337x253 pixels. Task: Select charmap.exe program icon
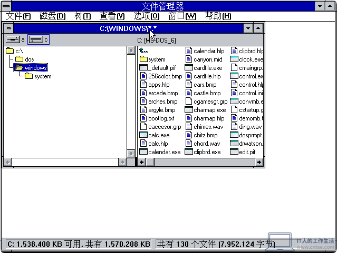pos(189,110)
